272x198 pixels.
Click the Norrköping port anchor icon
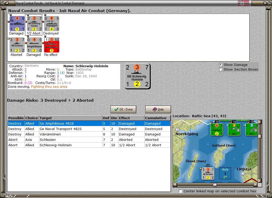177,130
